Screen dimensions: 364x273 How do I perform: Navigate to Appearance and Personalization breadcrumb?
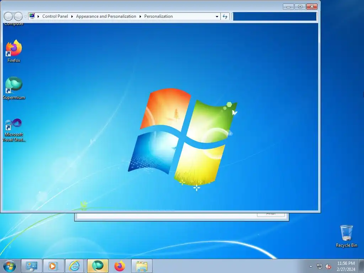pos(106,16)
